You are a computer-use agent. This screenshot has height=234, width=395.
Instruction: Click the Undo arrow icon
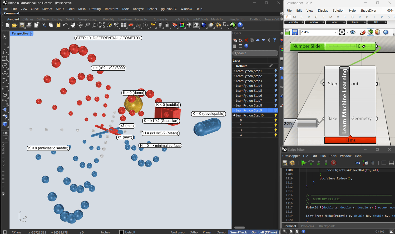click(65, 25)
